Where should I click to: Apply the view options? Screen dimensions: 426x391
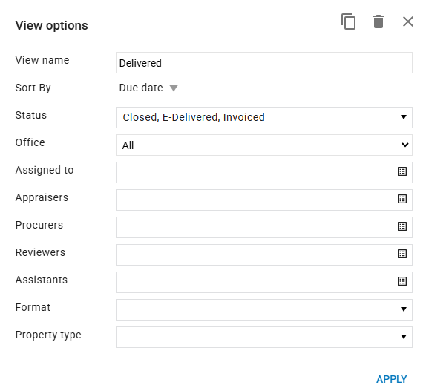click(x=392, y=379)
